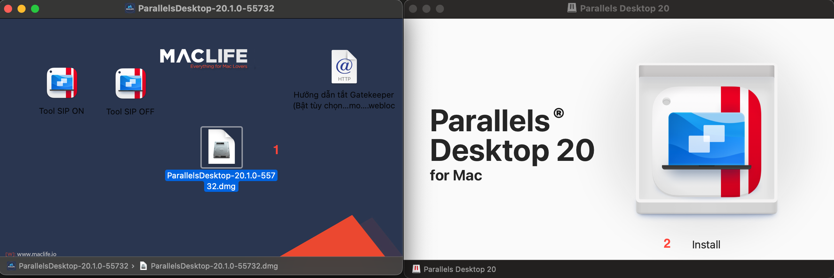Open the www.maclife.io website text
834x278 pixels.
coord(36,254)
